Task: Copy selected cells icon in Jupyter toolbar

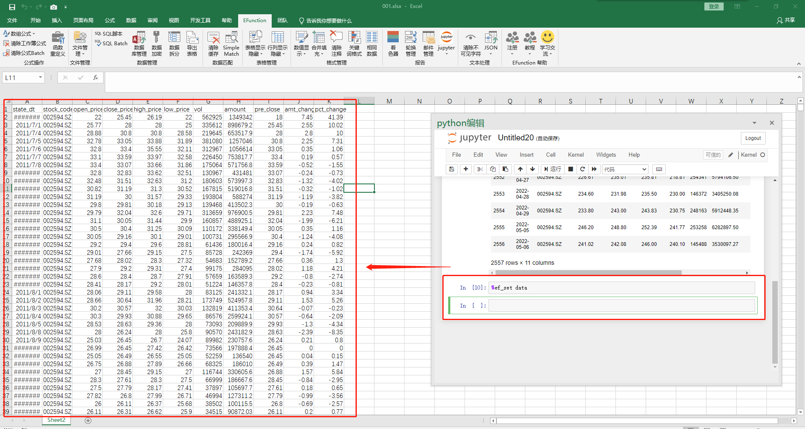Action: (493, 169)
